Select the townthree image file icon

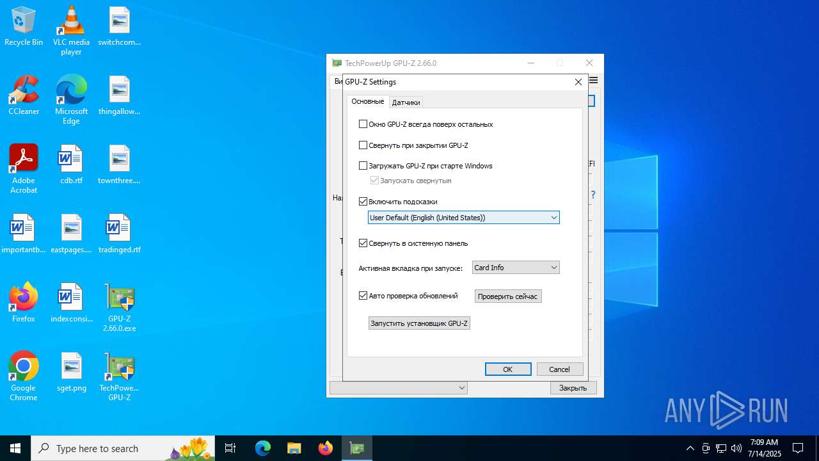pos(119,165)
